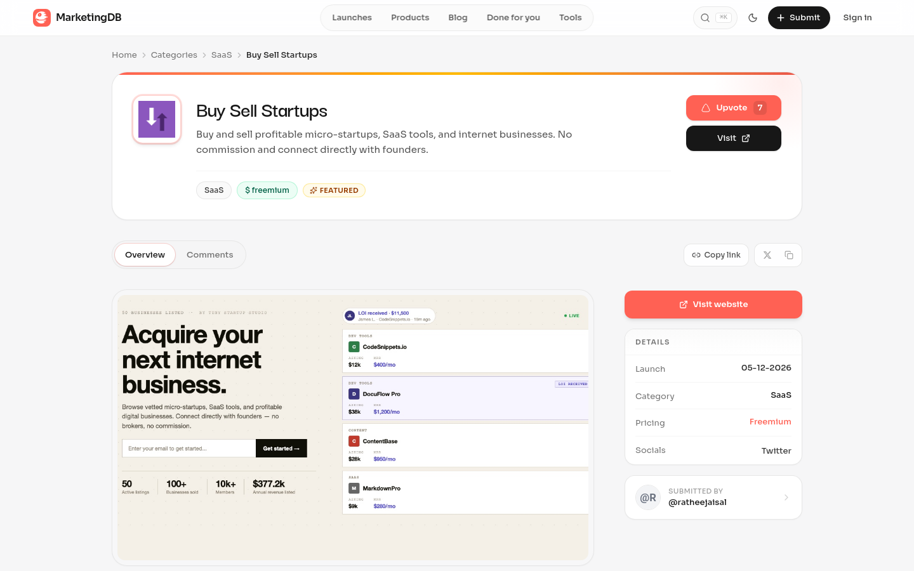Image resolution: width=914 pixels, height=571 pixels.
Task: Go to the Blog nav item
Action: pyautogui.click(x=458, y=18)
